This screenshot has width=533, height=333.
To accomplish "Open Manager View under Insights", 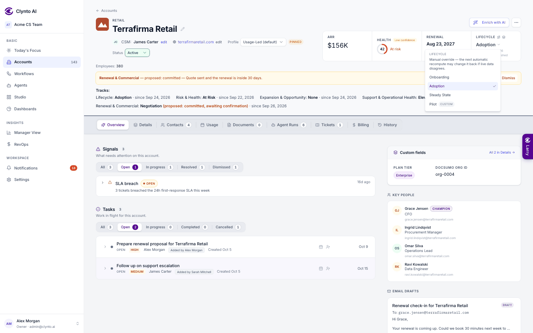I will coord(42,132).
